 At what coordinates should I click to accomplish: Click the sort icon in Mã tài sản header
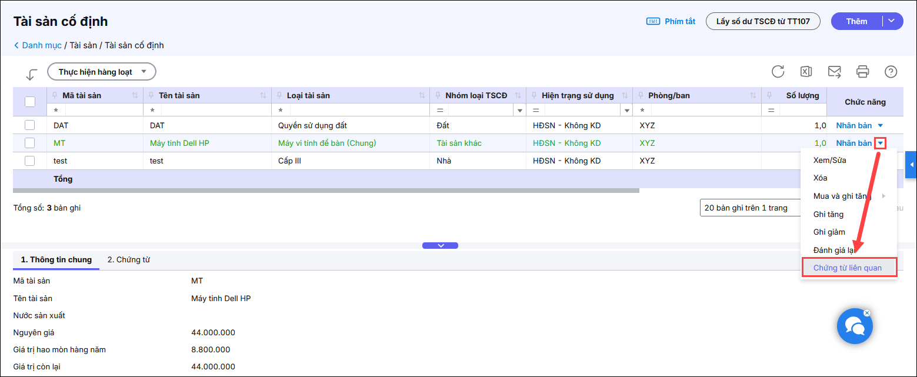coord(135,96)
